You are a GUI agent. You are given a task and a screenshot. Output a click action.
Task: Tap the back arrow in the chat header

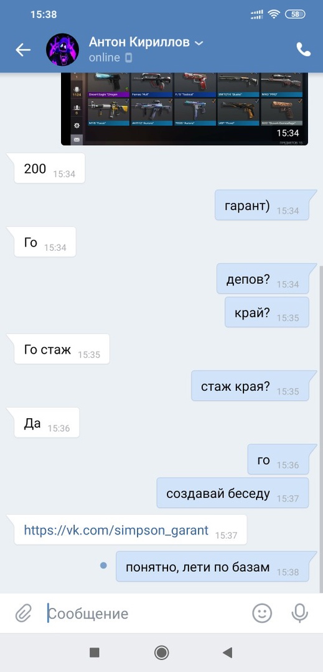(x=23, y=50)
